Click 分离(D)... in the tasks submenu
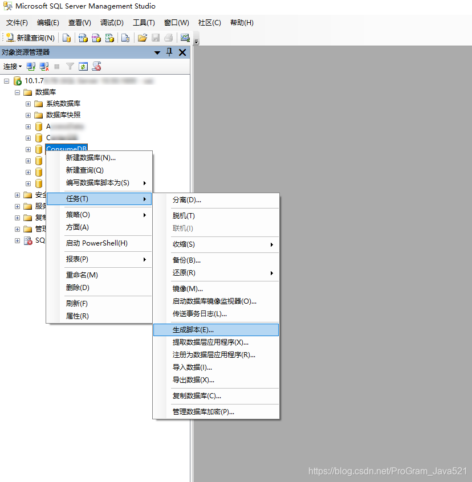Image resolution: width=472 pixels, height=482 pixels. [x=216, y=200]
